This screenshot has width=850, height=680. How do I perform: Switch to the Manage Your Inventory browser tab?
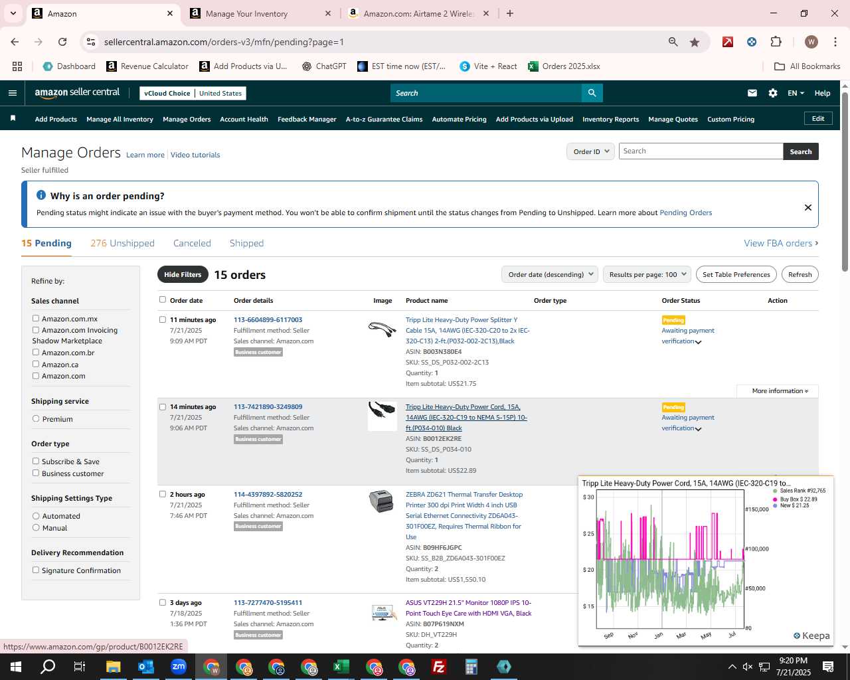(259, 13)
